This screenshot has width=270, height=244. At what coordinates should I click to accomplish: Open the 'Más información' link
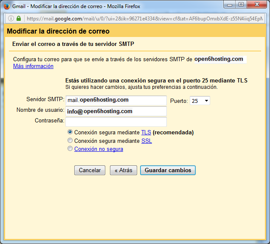pos(33,66)
